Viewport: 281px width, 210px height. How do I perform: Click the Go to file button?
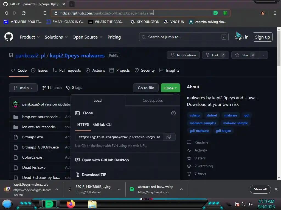coord(146,88)
